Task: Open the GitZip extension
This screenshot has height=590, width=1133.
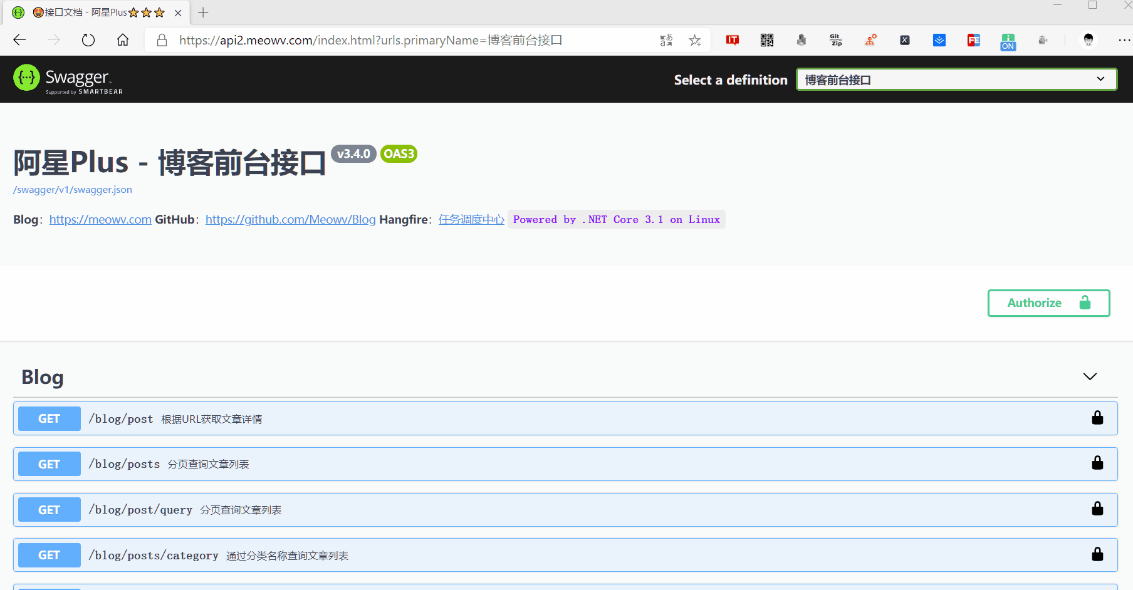Action: 835,40
